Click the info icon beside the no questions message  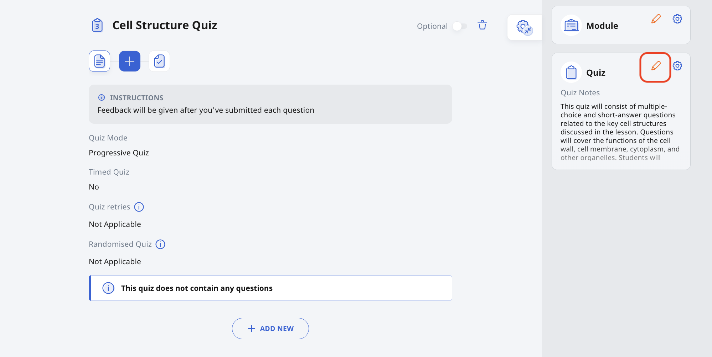click(x=108, y=288)
